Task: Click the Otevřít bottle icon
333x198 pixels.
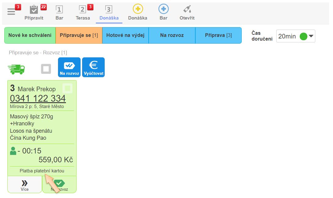Action: coord(187,10)
